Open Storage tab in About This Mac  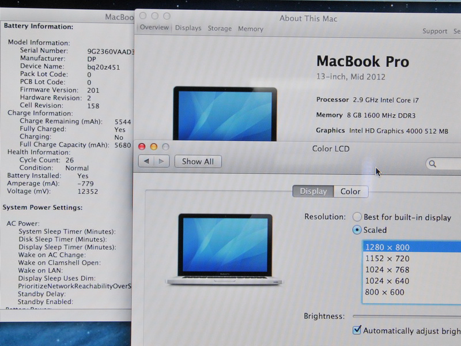220,28
